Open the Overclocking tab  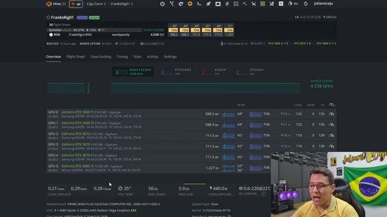(x=101, y=57)
